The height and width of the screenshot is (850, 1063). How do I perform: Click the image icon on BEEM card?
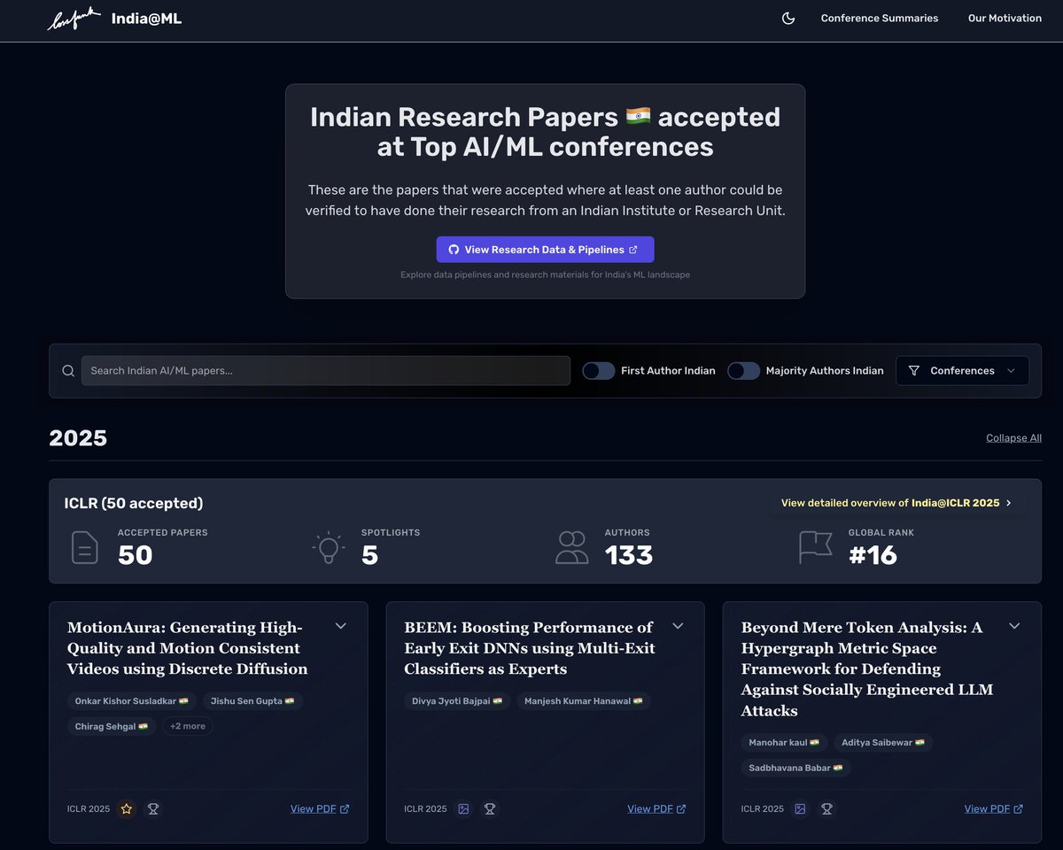[463, 808]
